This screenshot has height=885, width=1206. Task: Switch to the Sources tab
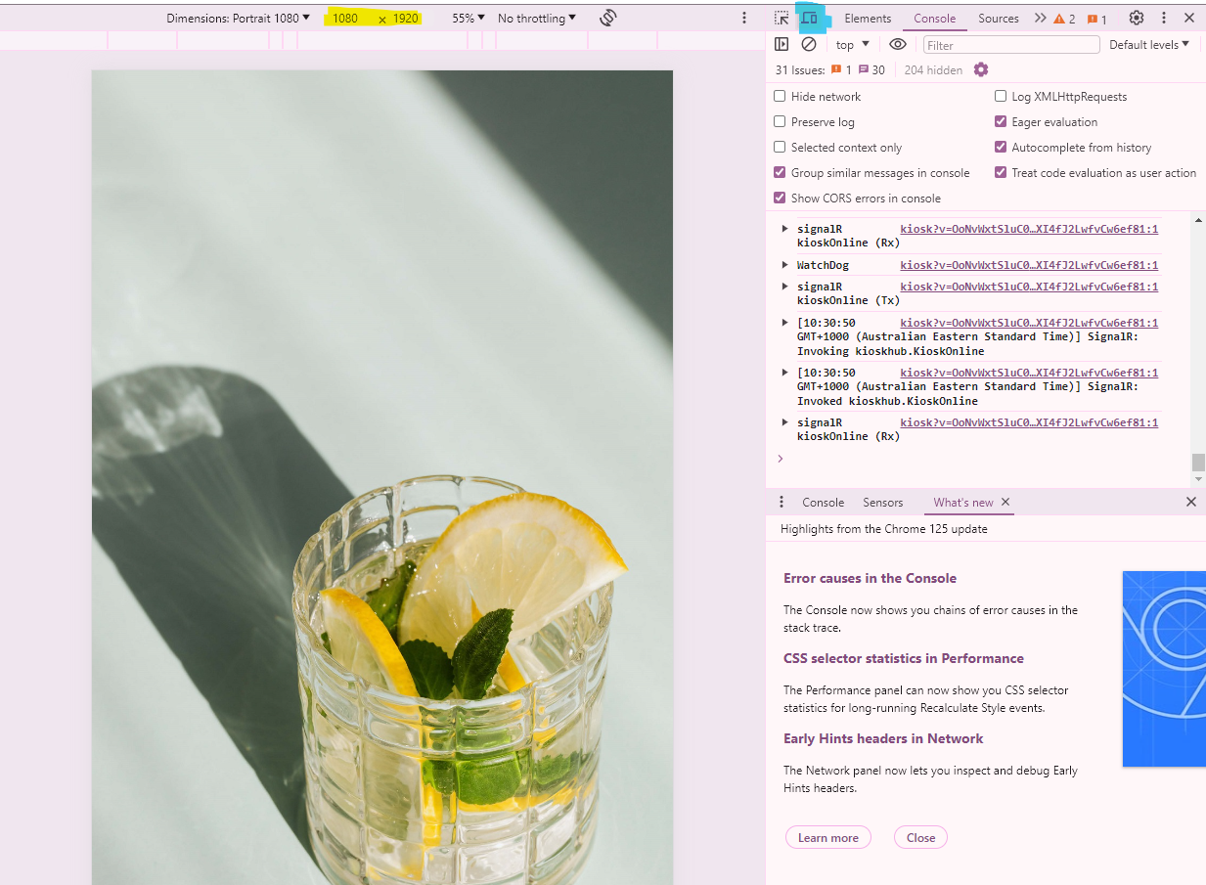(998, 18)
